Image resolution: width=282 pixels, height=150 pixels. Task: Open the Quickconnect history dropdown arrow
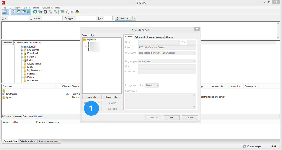[x=134, y=18]
